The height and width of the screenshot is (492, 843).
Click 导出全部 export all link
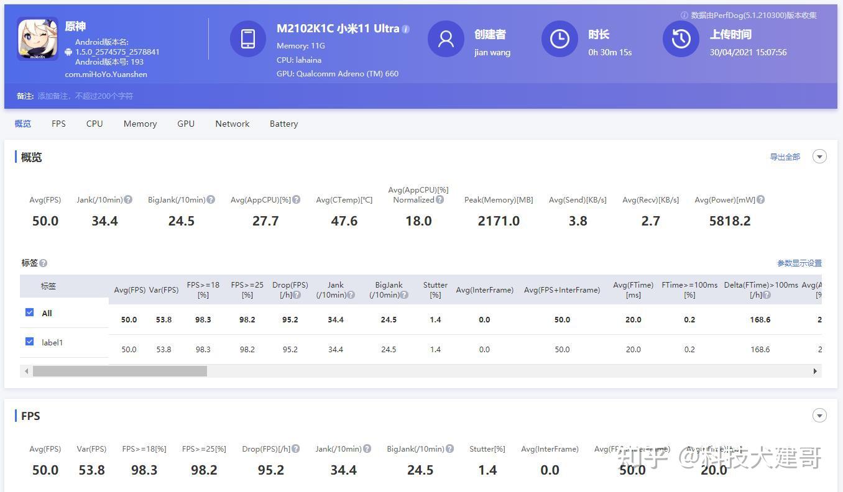tap(785, 157)
